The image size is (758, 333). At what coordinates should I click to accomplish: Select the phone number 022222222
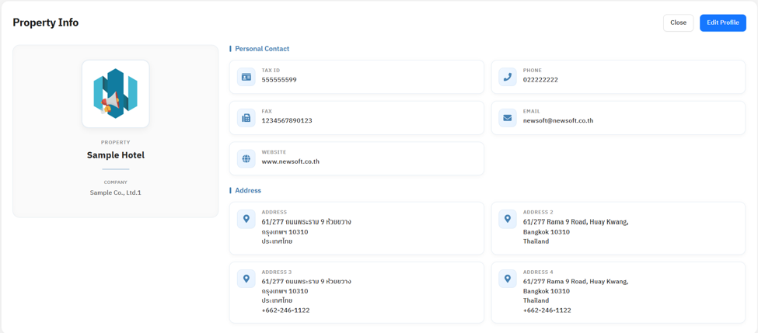540,80
